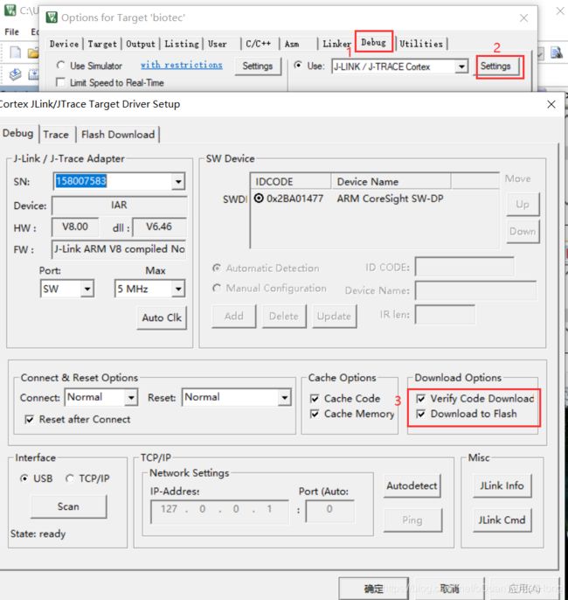568x600 pixels.
Task: Click the simulator Settings button
Action: click(257, 66)
